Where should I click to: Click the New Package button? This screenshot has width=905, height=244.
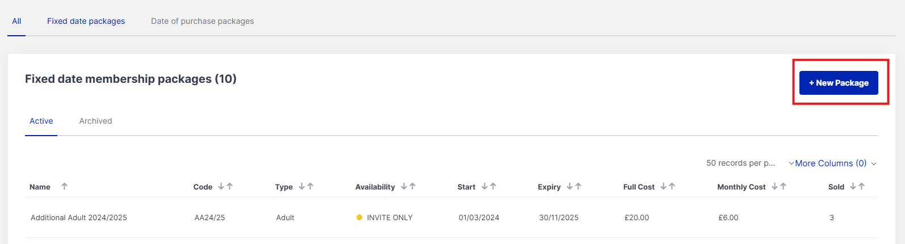[838, 83]
